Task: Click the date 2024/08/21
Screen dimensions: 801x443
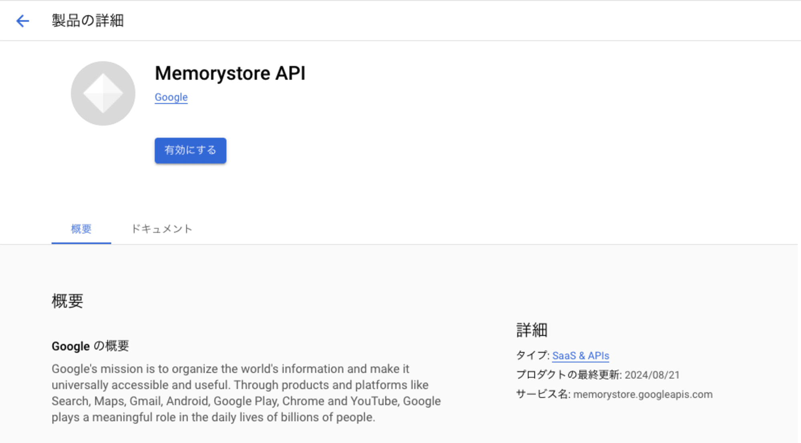Action: (x=652, y=375)
